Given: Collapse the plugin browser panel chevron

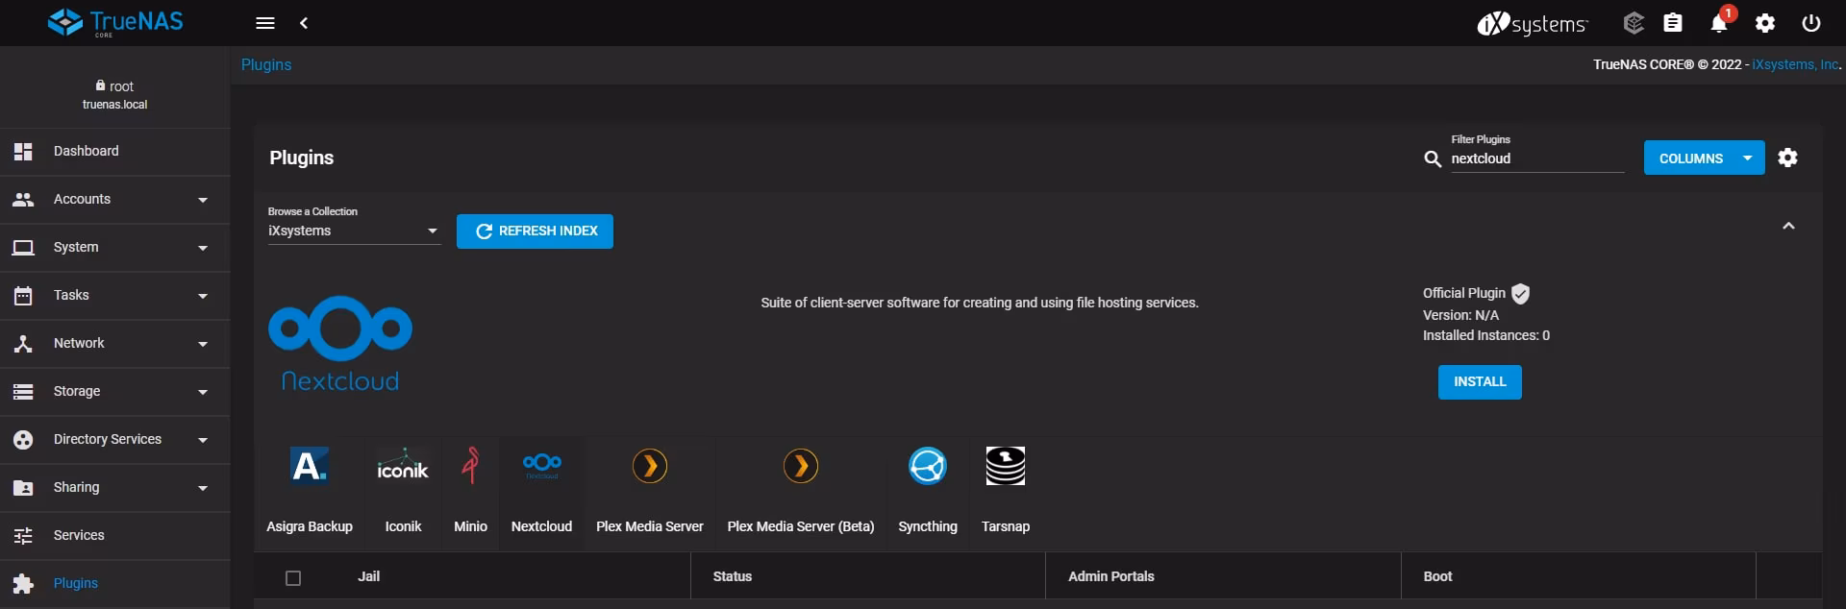Looking at the screenshot, I should point(1788,226).
